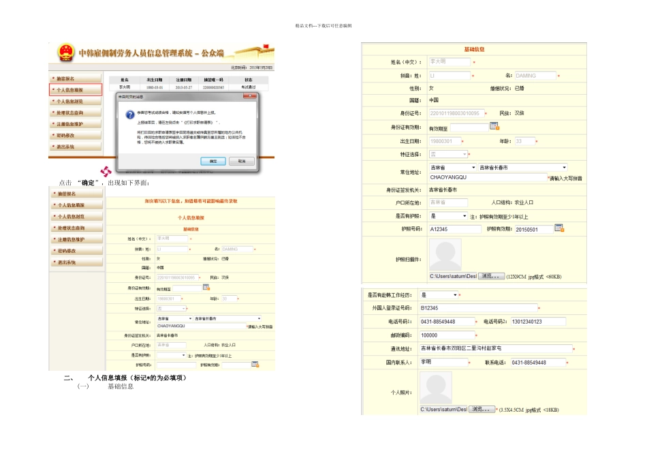Open calendar icon next to 20150501
This screenshot has height=458, width=647.
tap(559, 228)
